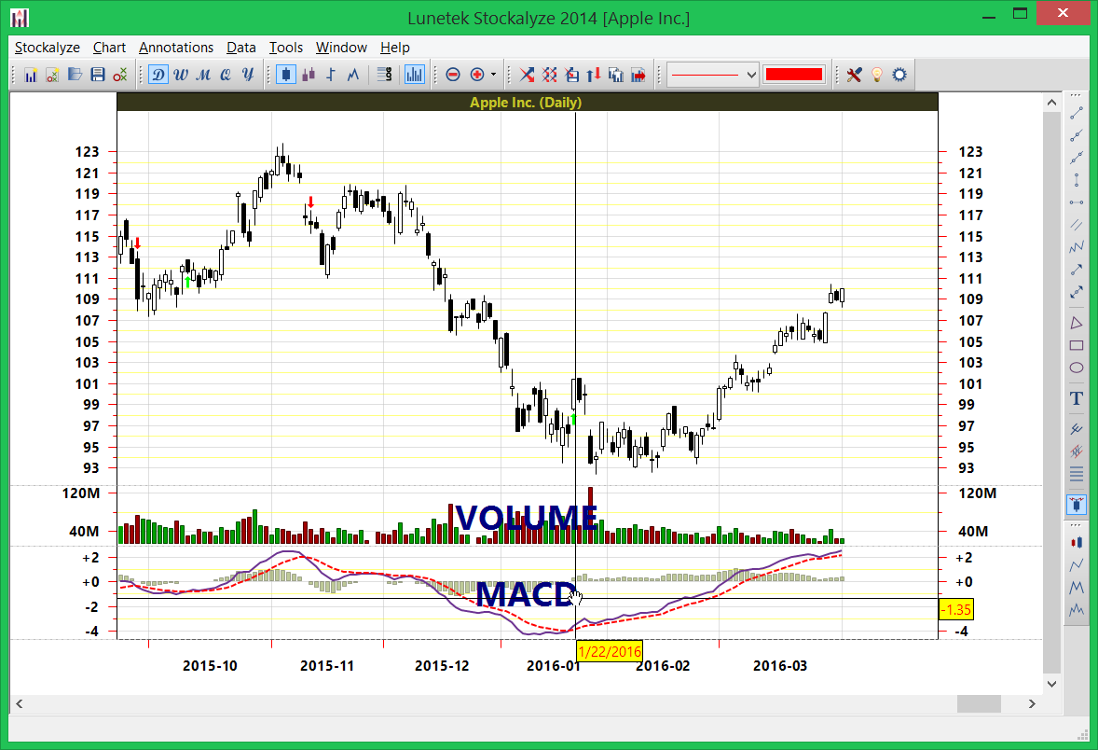Click the wrench configuration icon
The width and height of the screenshot is (1098, 750).
[853, 74]
